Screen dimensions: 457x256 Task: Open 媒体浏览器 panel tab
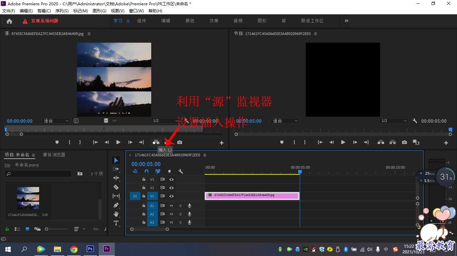(x=54, y=155)
